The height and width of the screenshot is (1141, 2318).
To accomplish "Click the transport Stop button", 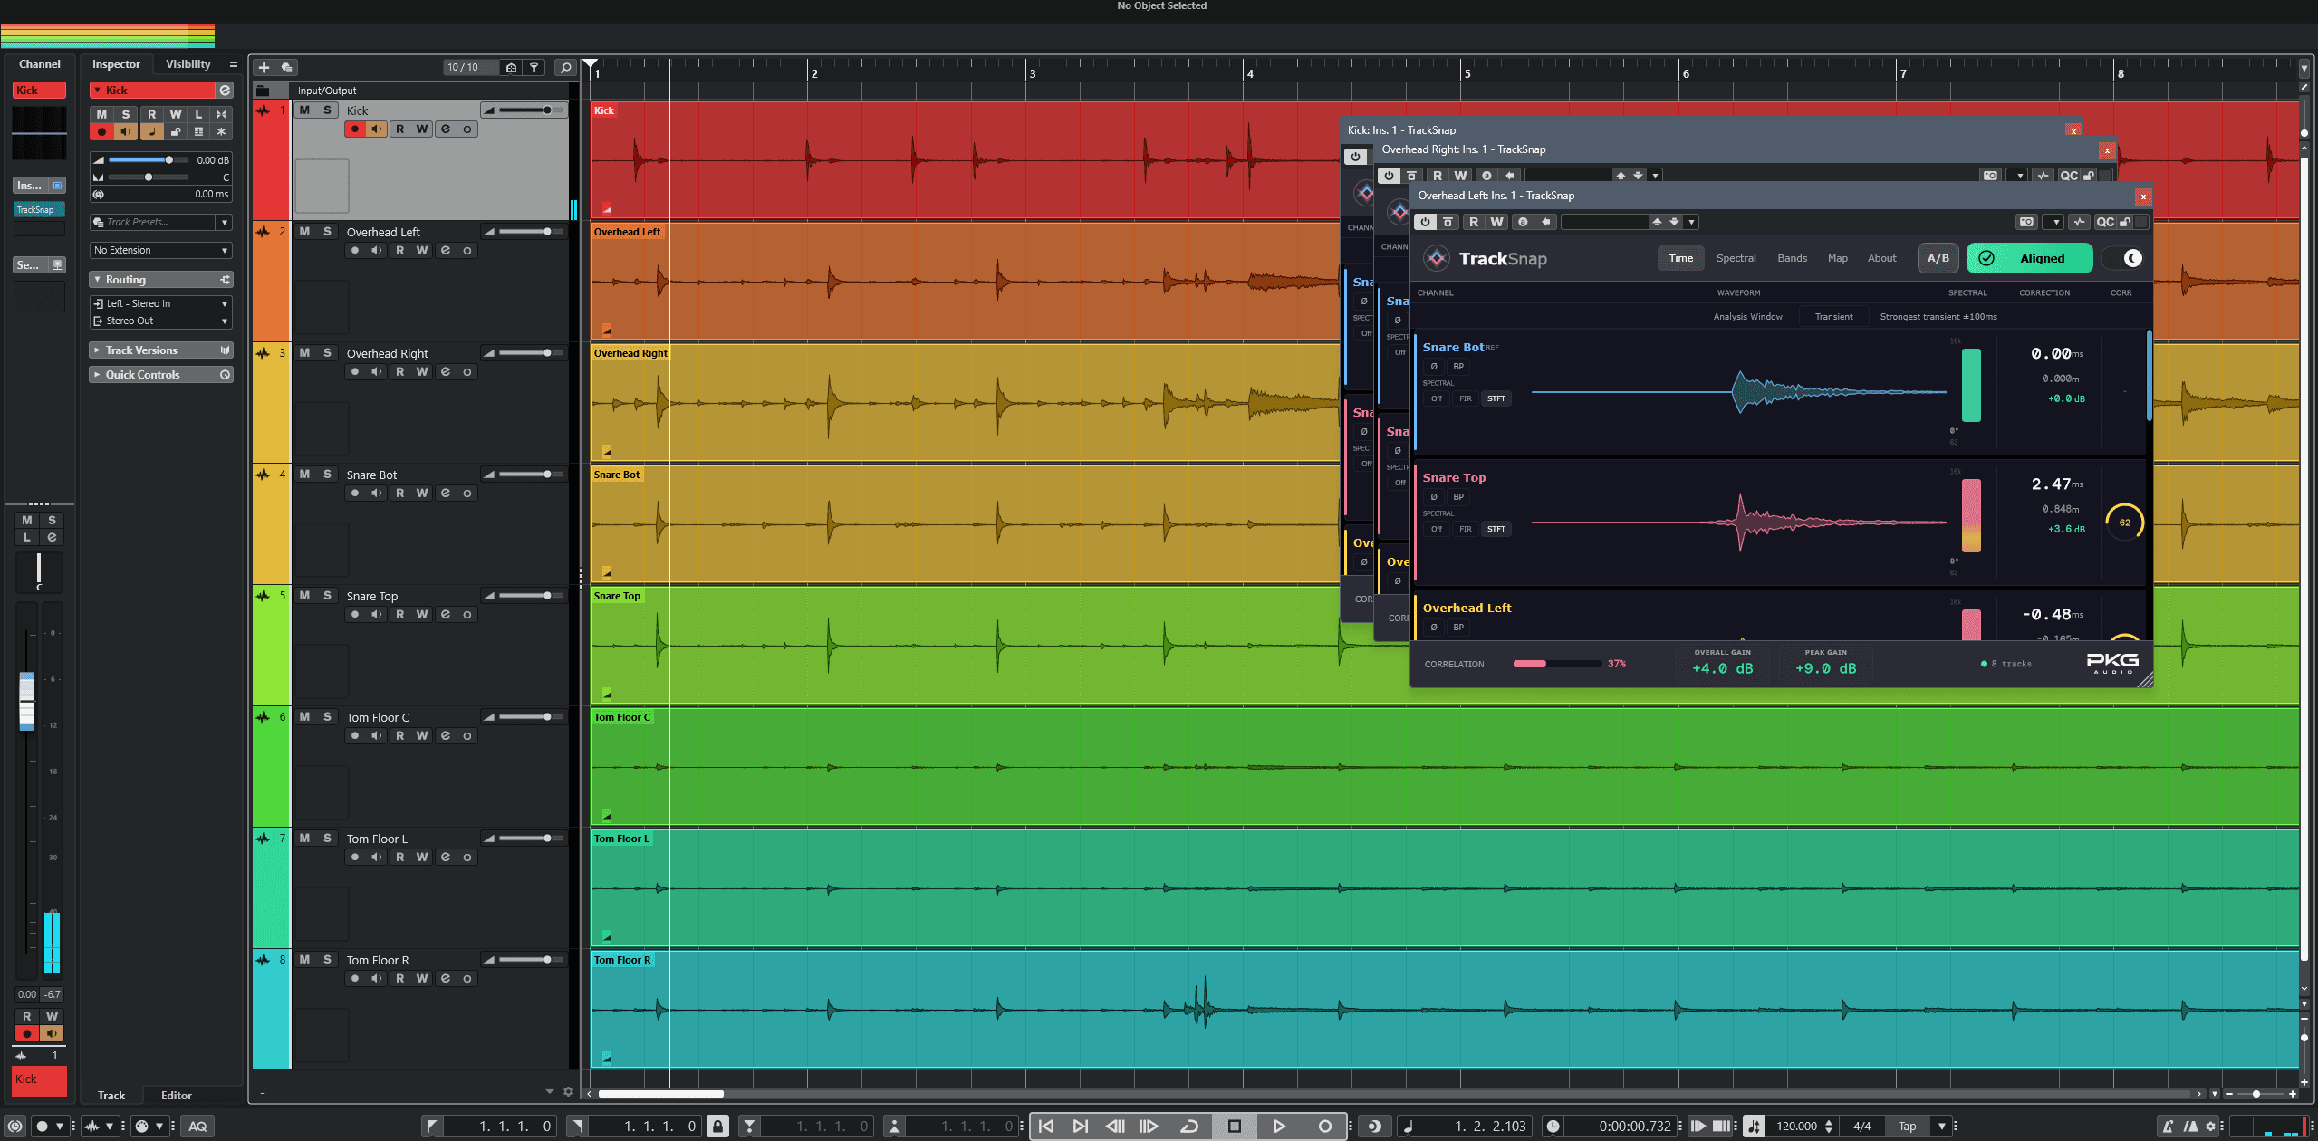I will click(x=1234, y=1126).
